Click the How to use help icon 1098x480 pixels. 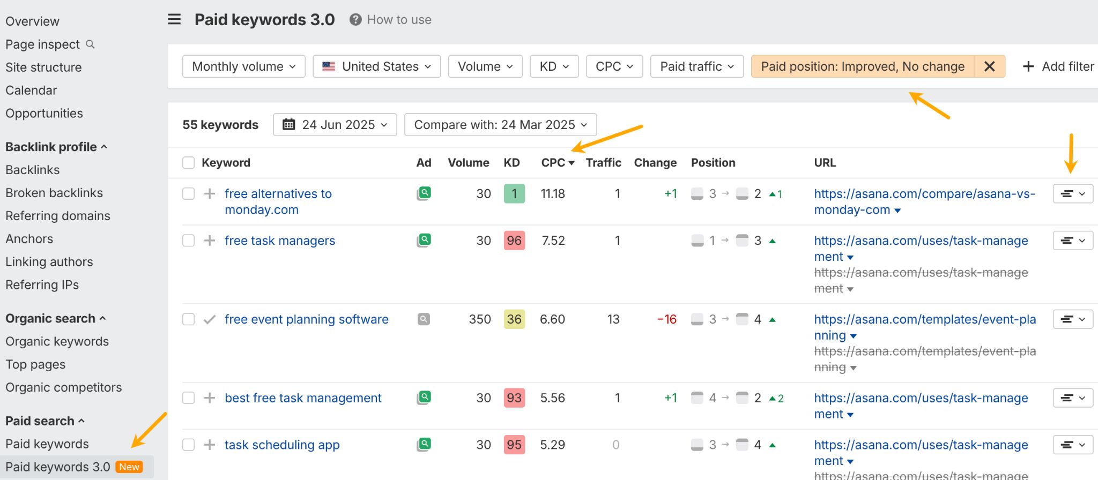(x=355, y=20)
